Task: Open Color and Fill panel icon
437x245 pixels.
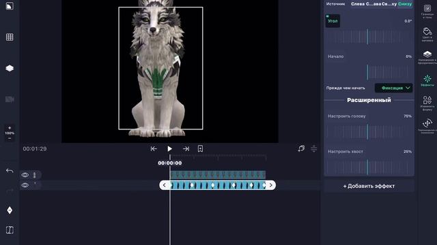Action: [427, 35]
